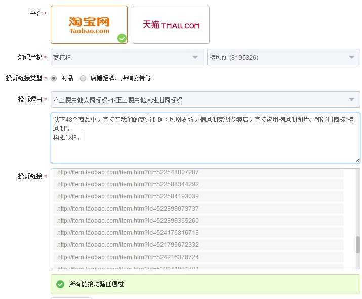
Task: Click the 投诉理由 label
Action: pyautogui.click(x=30, y=99)
